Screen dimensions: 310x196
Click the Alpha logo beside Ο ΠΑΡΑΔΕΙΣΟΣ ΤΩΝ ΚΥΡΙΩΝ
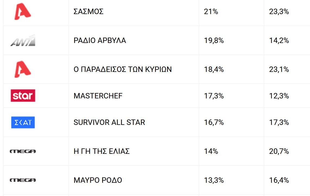[x=23, y=69]
